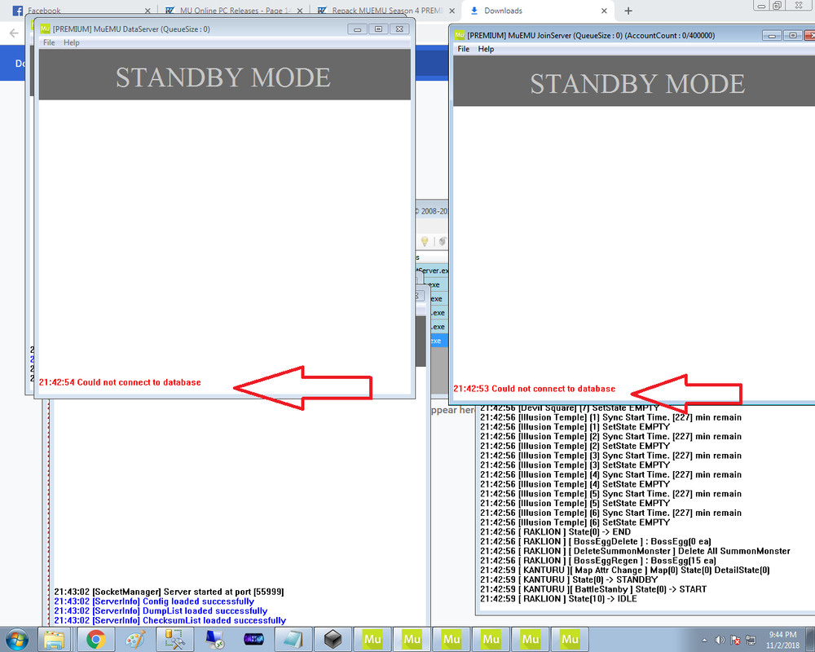Click 'Illusion Temple] (1) Sync Start Time' log line
This screenshot has height=652, width=815.
click(x=610, y=417)
